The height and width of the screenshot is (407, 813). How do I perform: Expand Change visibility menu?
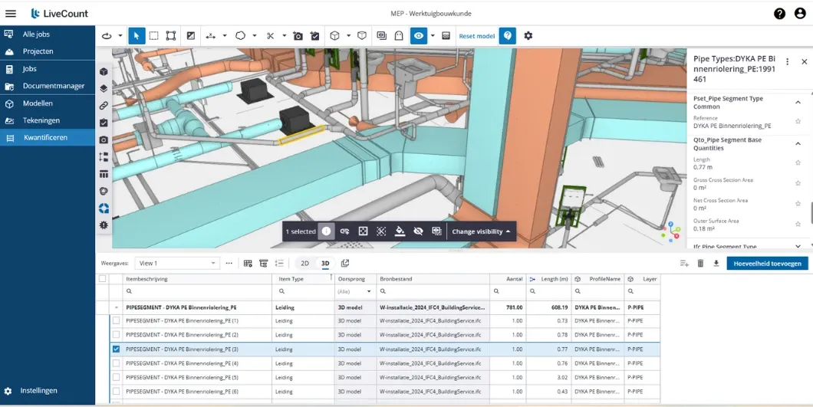coord(481,231)
